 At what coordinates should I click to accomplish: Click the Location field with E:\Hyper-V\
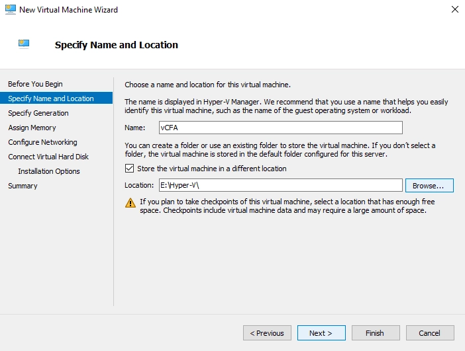click(x=281, y=185)
